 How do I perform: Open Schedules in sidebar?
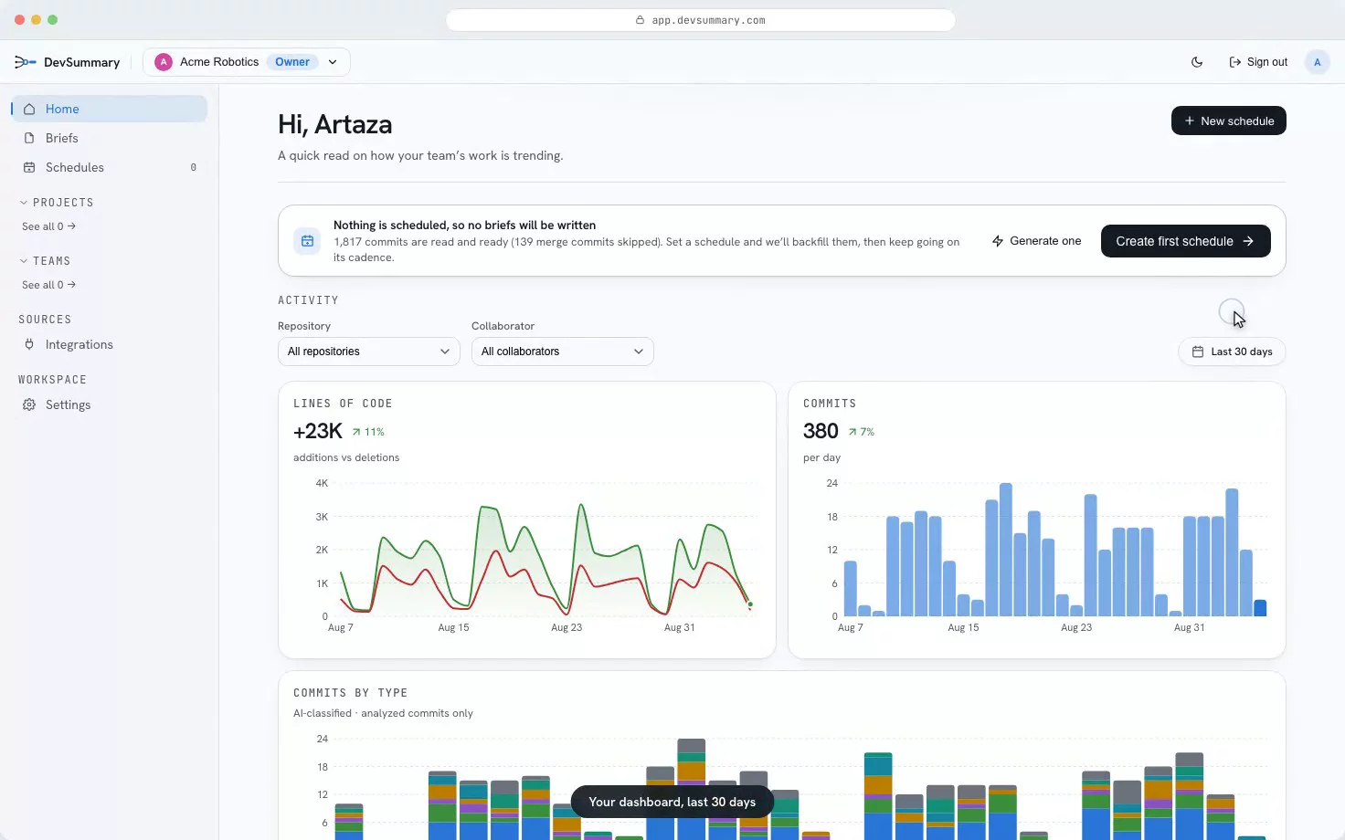[x=110, y=167]
